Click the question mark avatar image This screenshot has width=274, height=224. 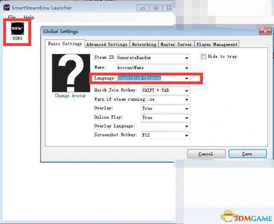[71, 73]
